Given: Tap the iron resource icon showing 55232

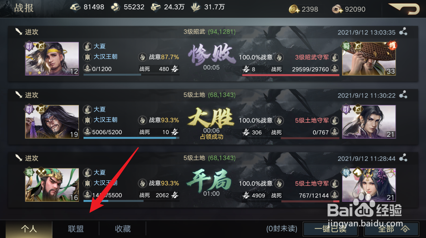Looking at the screenshot, I should [115, 7].
